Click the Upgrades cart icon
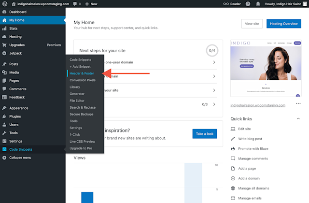Image resolution: width=309 pixels, height=203 pixels. coord(4,45)
